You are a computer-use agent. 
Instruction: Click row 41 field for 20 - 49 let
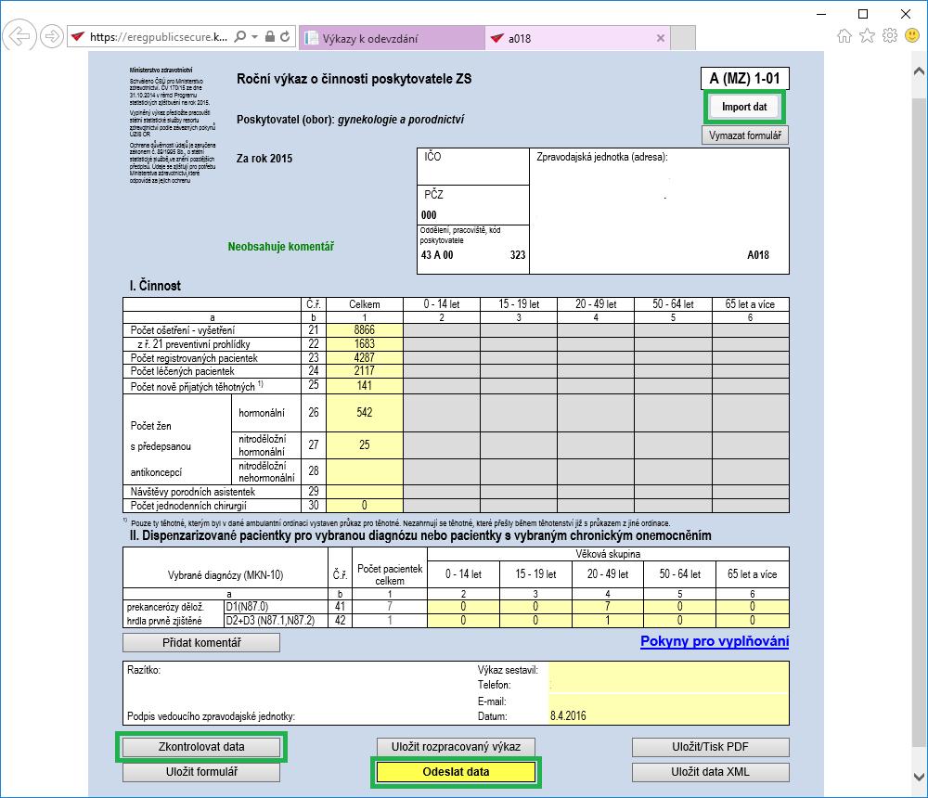(608, 607)
